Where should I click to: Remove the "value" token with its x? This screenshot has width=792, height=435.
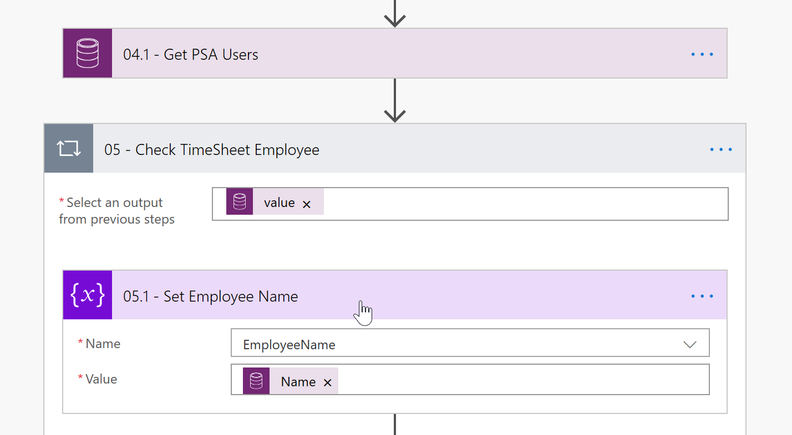point(306,204)
